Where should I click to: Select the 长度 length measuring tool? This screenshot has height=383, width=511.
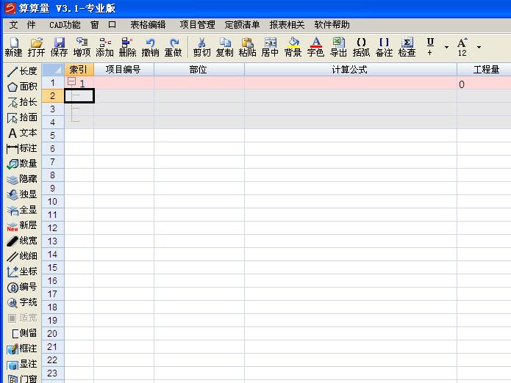click(x=22, y=71)
